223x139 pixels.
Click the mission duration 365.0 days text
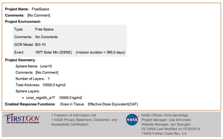[100, 52]
